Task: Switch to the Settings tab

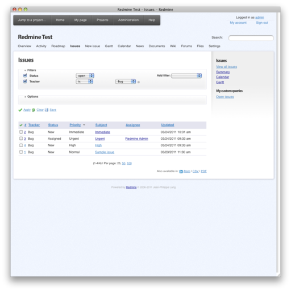Action: 214,46
